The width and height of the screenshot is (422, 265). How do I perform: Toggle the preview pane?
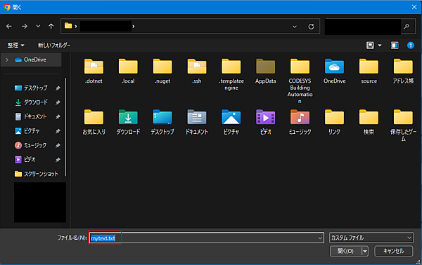tap(395, 46)
